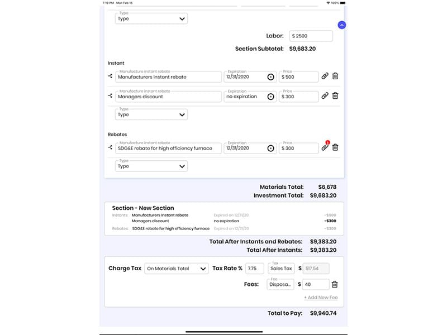Screen dimensions: 447x335
Task: Click the blue scroll-up arrow button
Action: [x=342, y=25]
